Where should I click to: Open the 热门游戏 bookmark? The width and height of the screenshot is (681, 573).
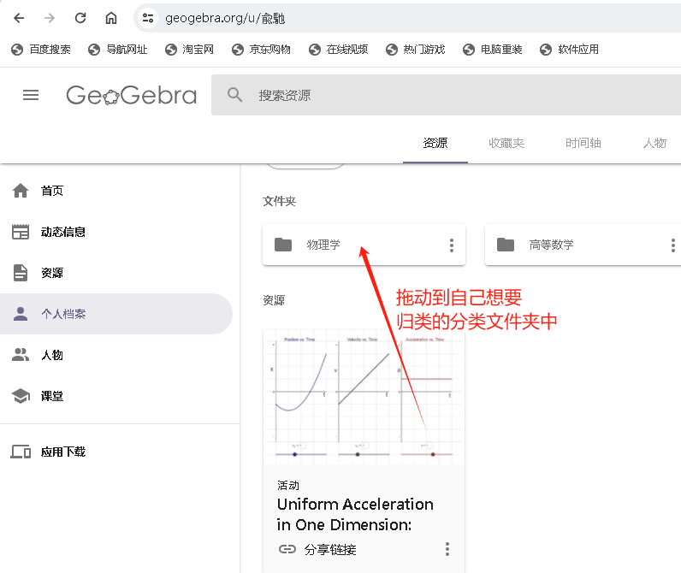(415, 50)
